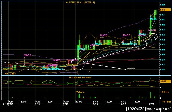This screenshot has width=172, height=112.
Task: Select the highlighted 0.68 last price tag
Action: pos(165,10)
